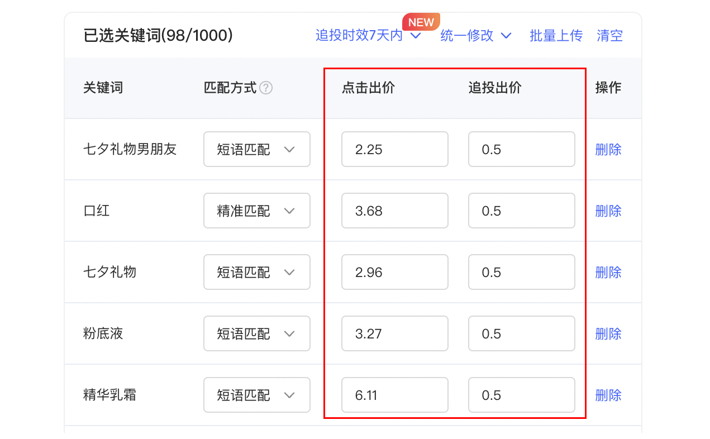This screenshot has height=439, width=710.
Task: Click the NEW badge above 追投时效
Action: (421, 22)
